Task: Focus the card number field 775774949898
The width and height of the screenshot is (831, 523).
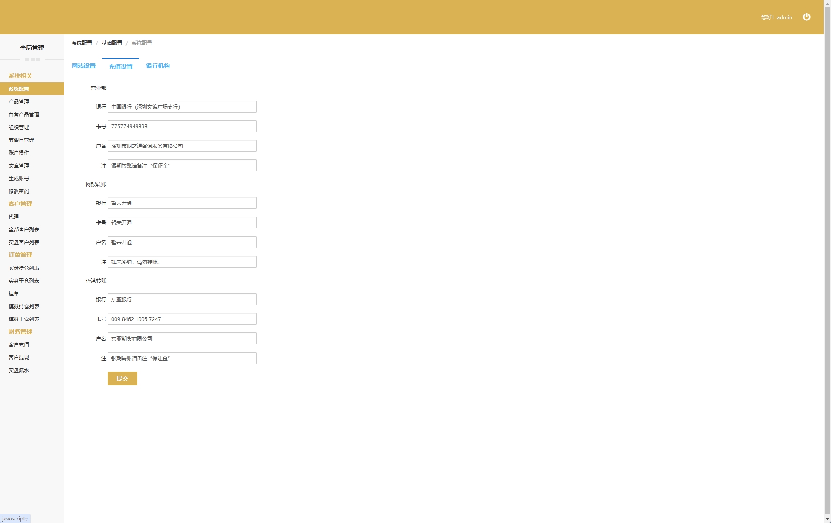Action: point(182,126)
